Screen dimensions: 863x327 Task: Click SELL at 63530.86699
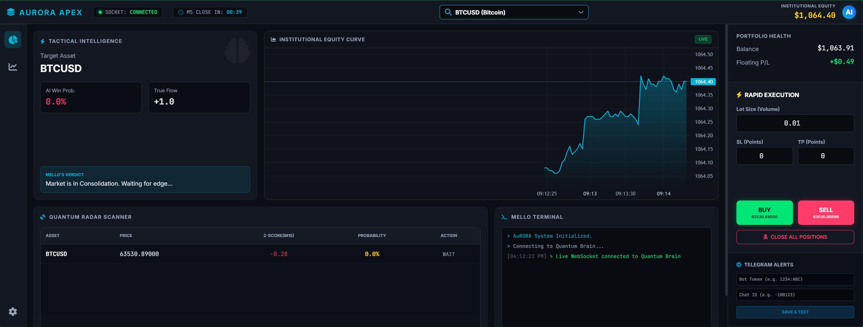click(x=826, y=213)
